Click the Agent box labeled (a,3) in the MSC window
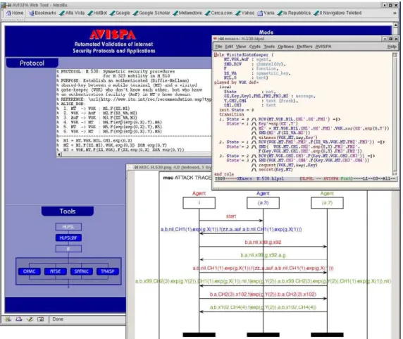This screenshot has height=339, width=403. 263,203
